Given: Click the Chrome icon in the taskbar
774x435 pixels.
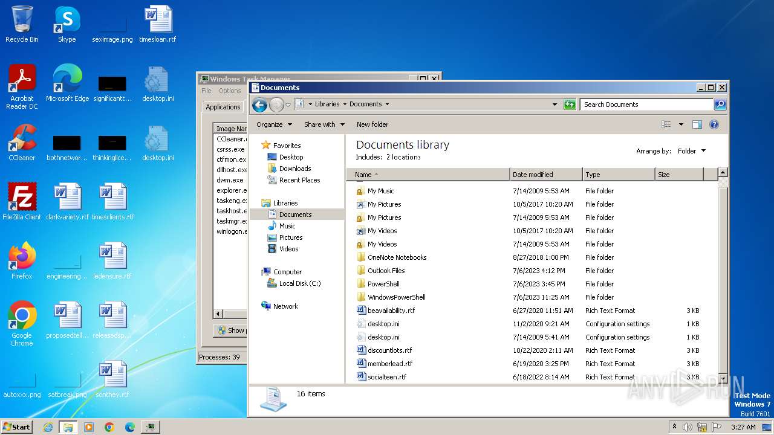Looking at the screenshot, I should coord(109,427).
